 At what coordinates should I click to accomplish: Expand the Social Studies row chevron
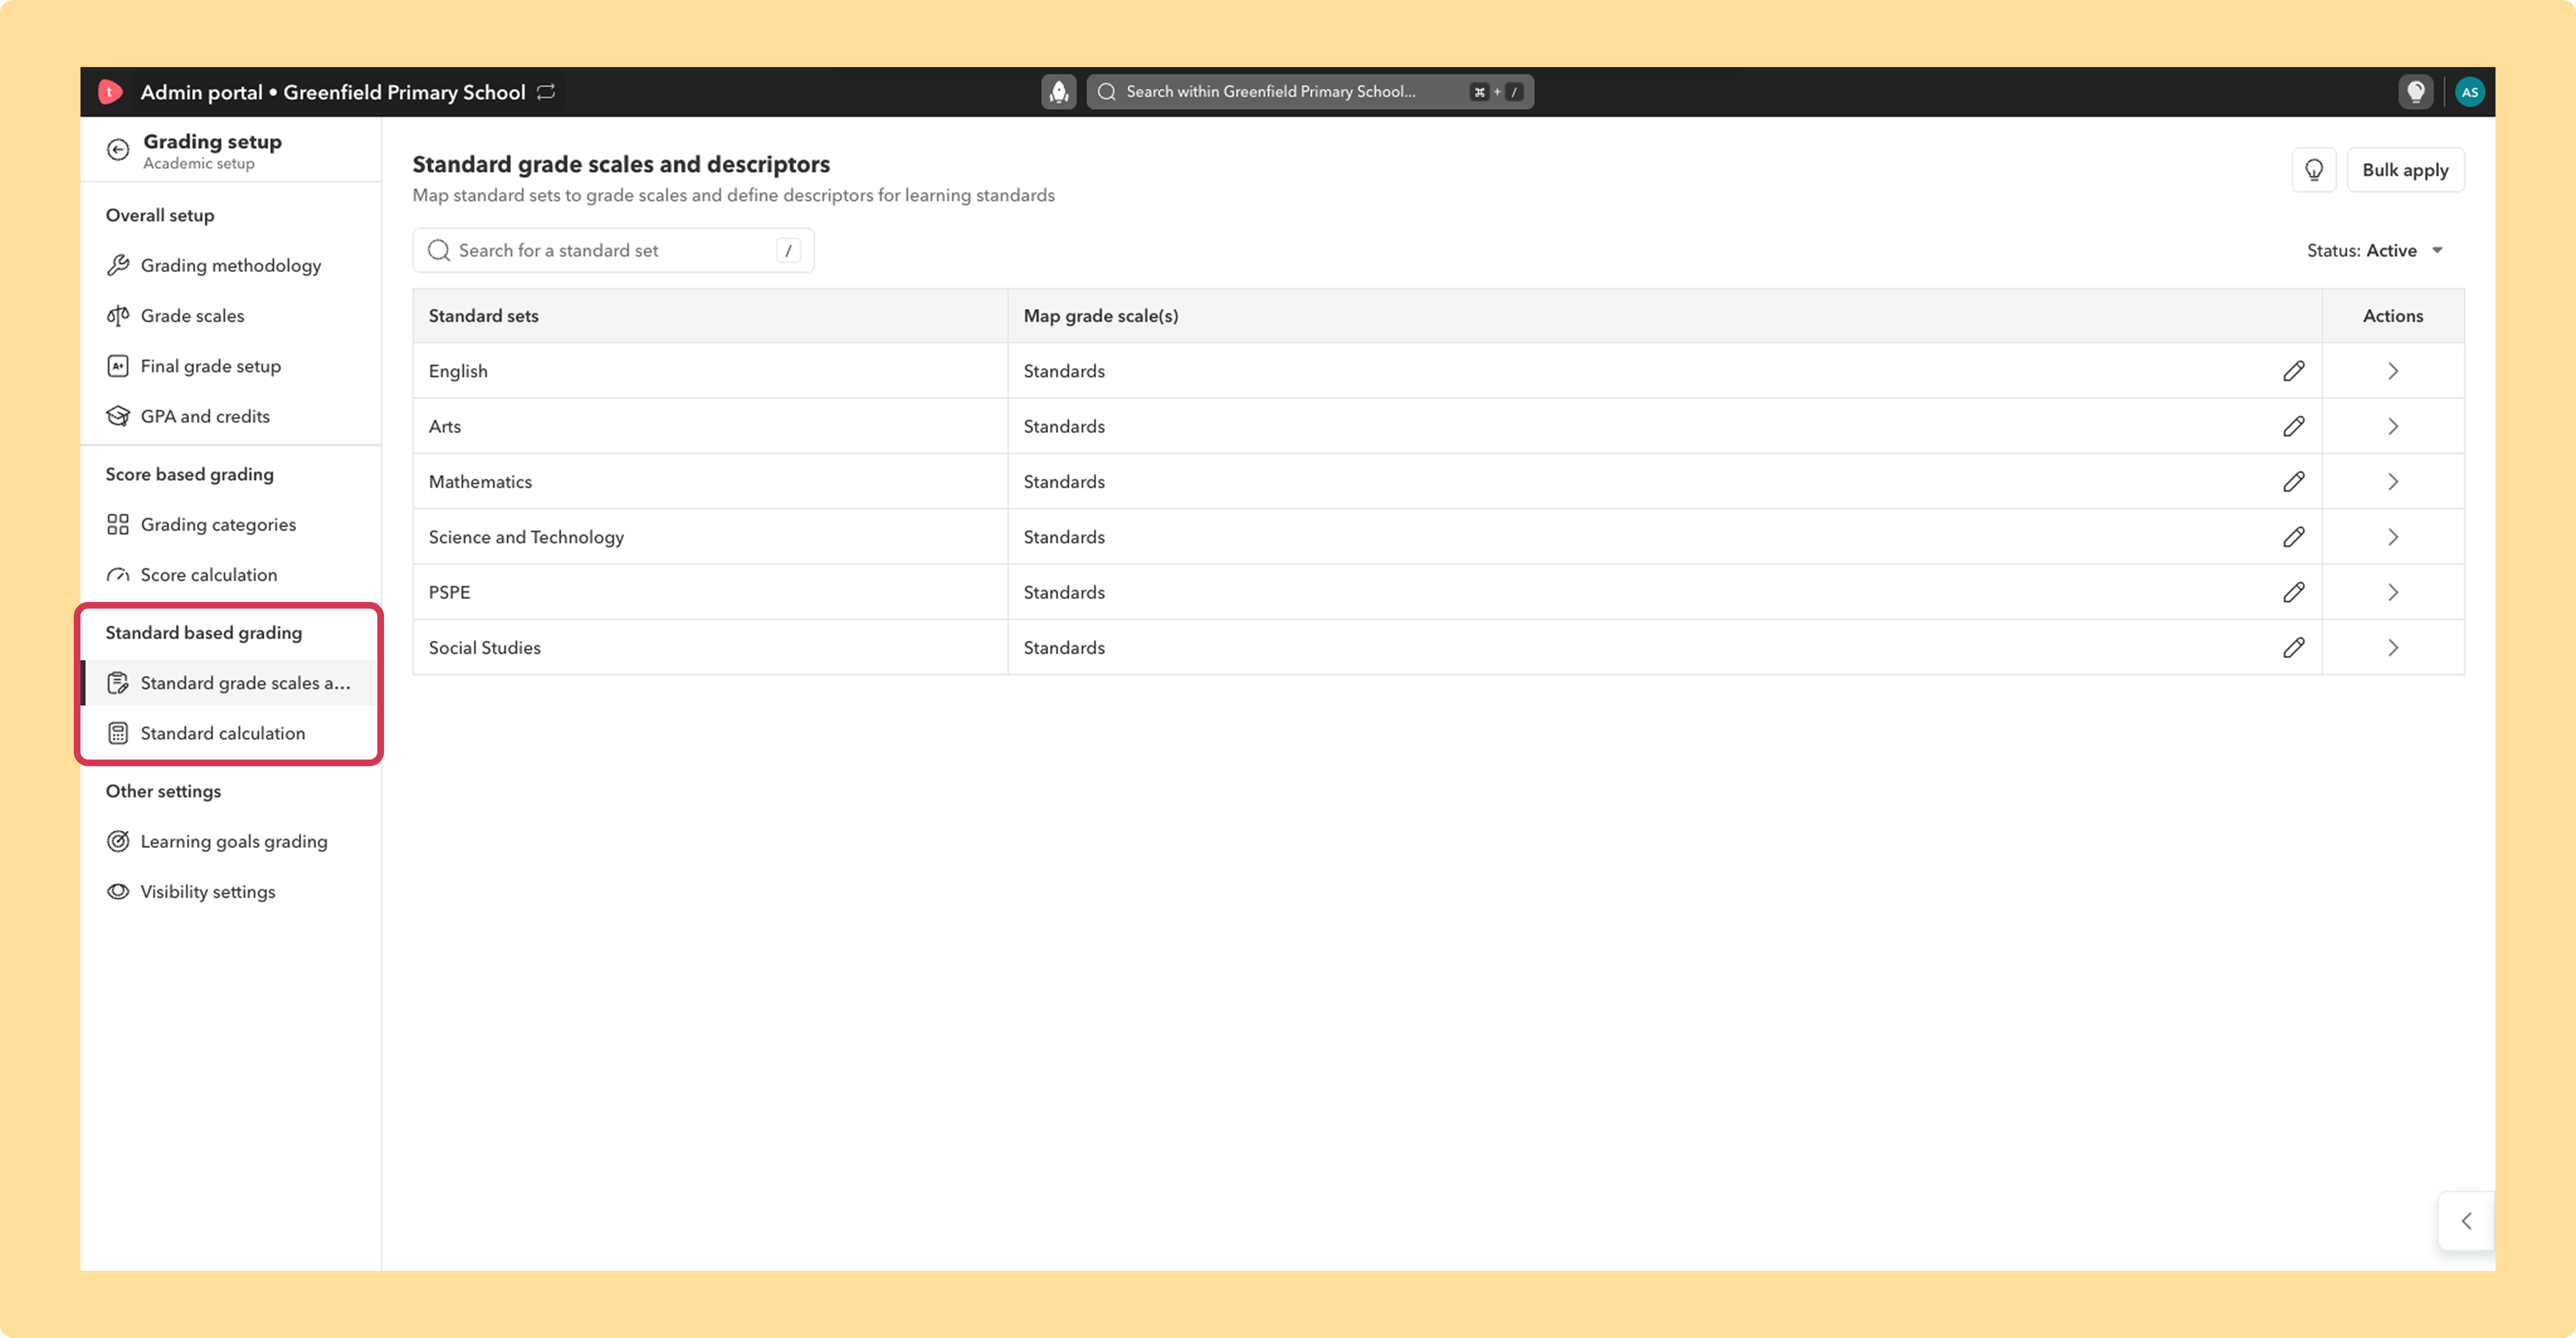point(2393,648)
